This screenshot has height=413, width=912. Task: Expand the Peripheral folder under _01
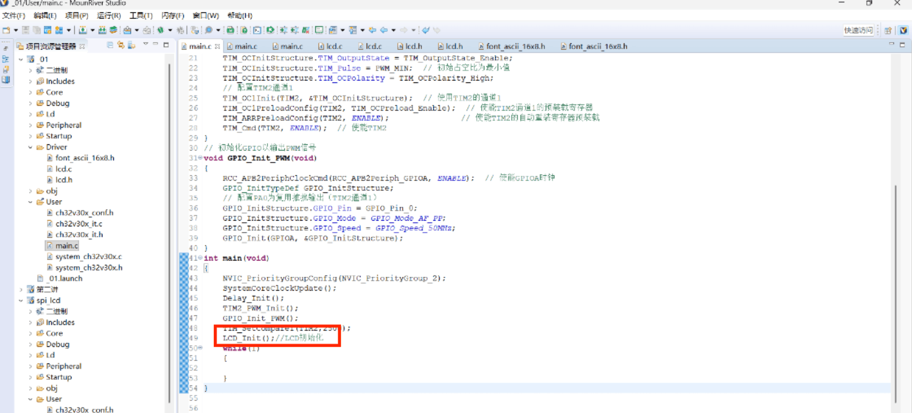click(x=30, y=125)
